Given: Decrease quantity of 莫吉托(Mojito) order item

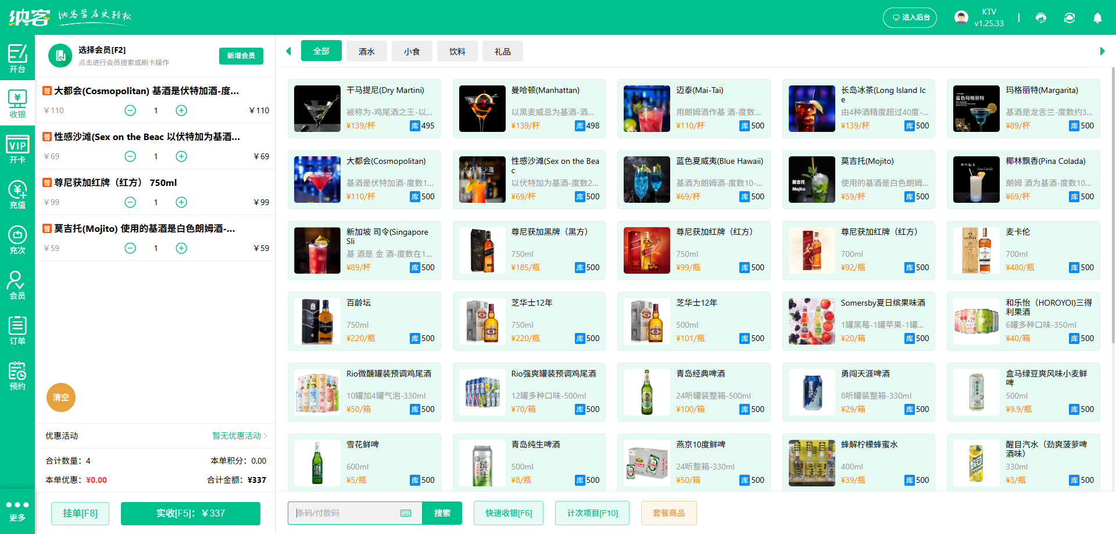Looking at the screenshot, I should [130, 248].
